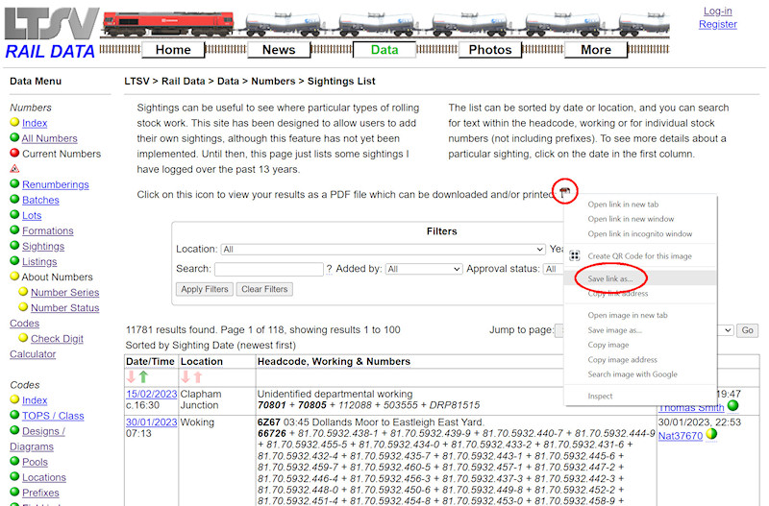769x506 pixels.
Task: Sort Date/Time ascending with green up arrow
Action: click(143, 377)
